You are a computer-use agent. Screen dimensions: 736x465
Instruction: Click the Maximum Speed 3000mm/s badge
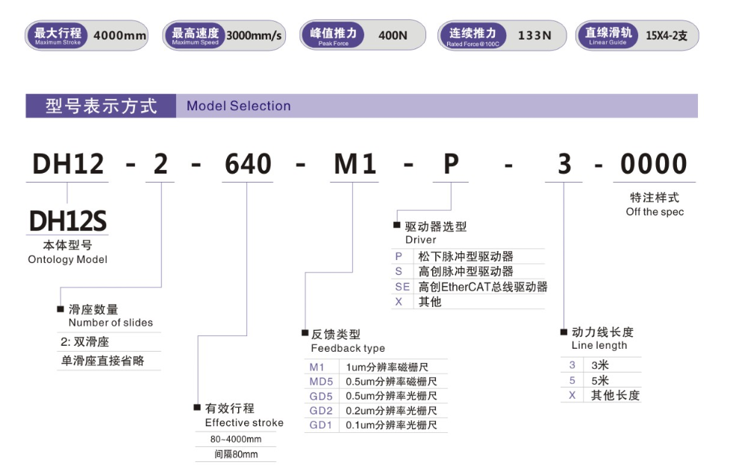[x=224, y=35]
